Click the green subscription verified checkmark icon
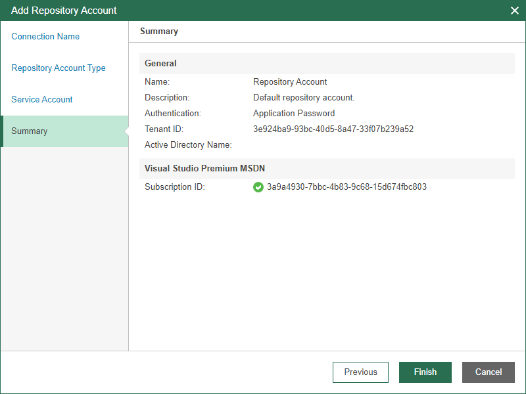Viewport: 526px width, 394px height. tap(258, 187)
